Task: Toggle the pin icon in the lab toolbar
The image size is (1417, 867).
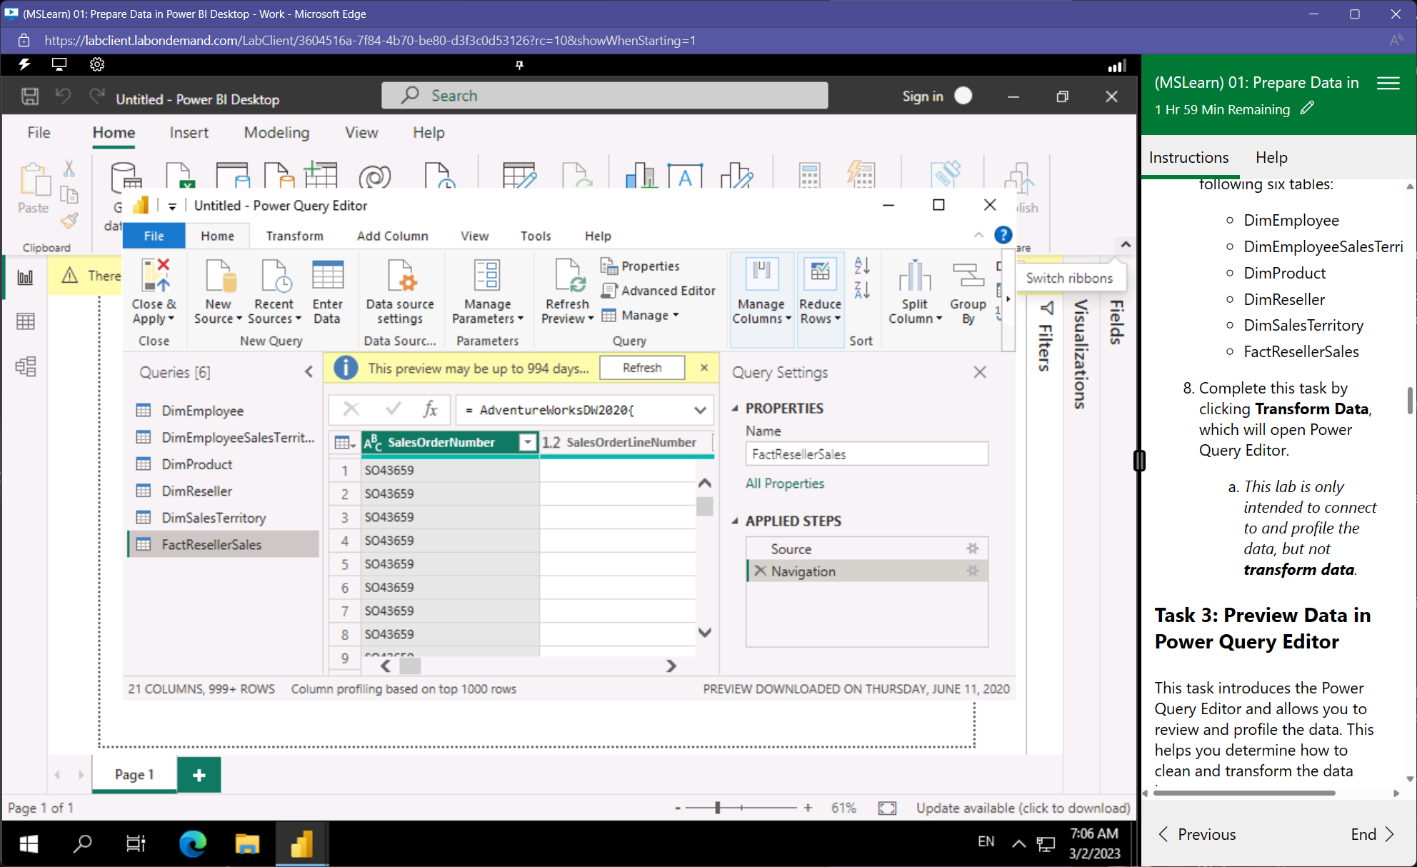Action: pos(519,65)
